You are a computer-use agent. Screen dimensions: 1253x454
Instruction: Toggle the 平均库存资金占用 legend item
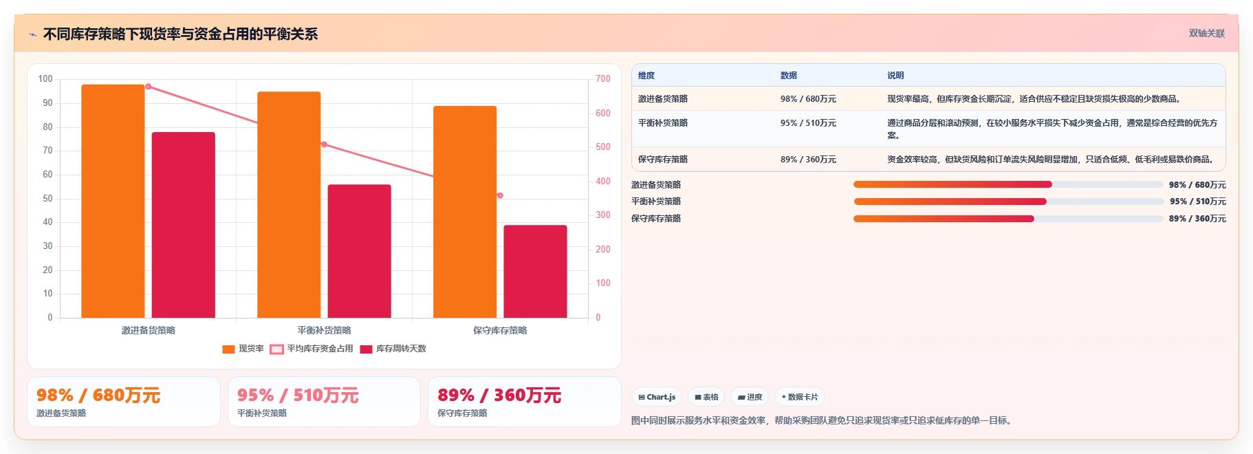[x=312, y=349]
